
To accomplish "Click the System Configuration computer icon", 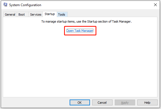I will pos(6,5).
